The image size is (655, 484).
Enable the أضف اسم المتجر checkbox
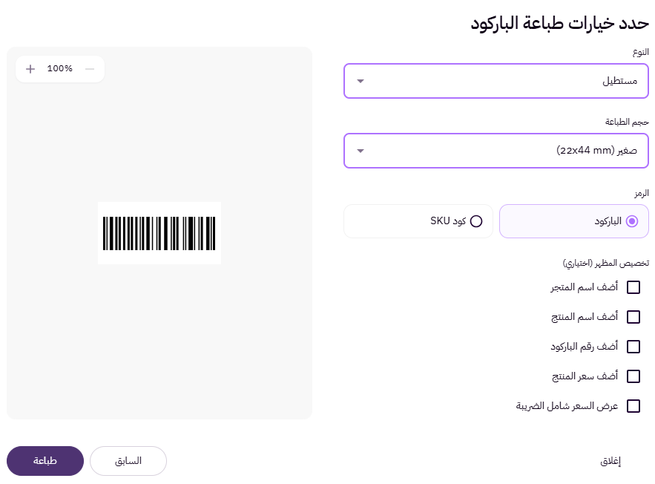click(x=633, y=287)
